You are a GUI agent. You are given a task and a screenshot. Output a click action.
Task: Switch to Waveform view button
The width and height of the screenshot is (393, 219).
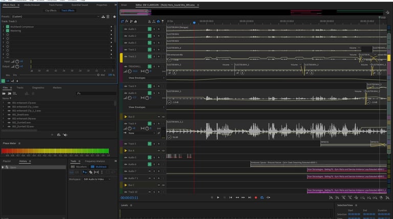pyautogui.click(x=79, y=166)
